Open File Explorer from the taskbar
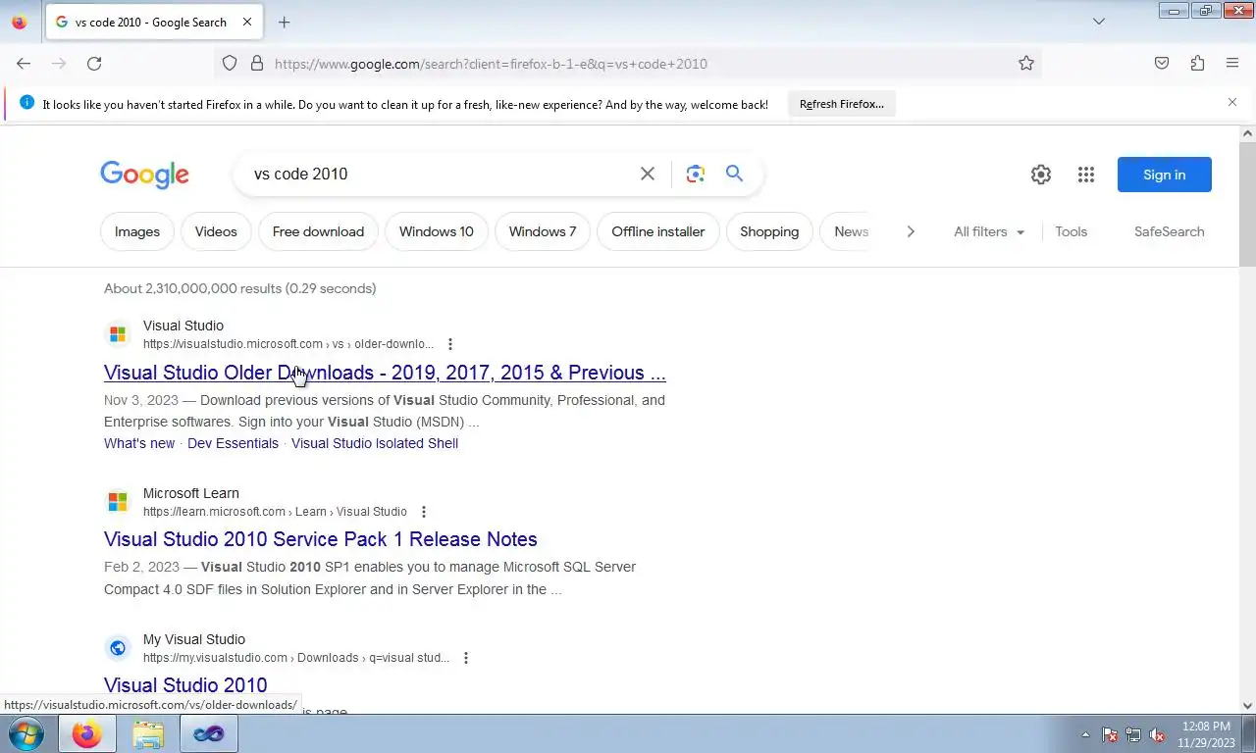Image resolution: width=1256 pixels, height=753 pixels. (x=148, y=733)
